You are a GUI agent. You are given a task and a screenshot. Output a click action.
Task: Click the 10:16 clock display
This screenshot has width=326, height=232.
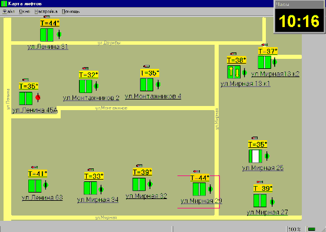[x=299, y=21]
